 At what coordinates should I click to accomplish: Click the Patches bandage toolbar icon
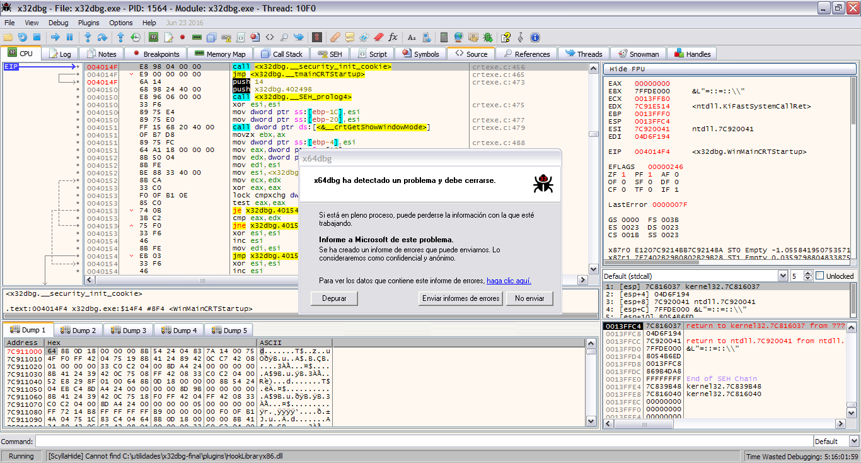(336, 37)
